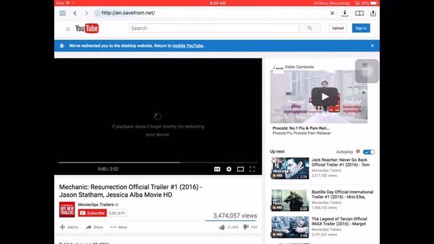Screen dimensions: 434x244
Task: Open Bastille Day trailer thumbnail
Action: coord(290,201)
